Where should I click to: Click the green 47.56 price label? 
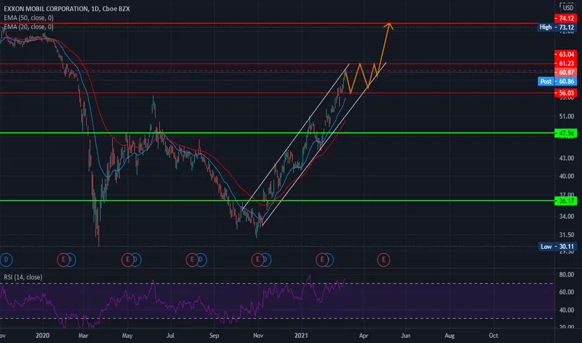(x=566, y=133)
